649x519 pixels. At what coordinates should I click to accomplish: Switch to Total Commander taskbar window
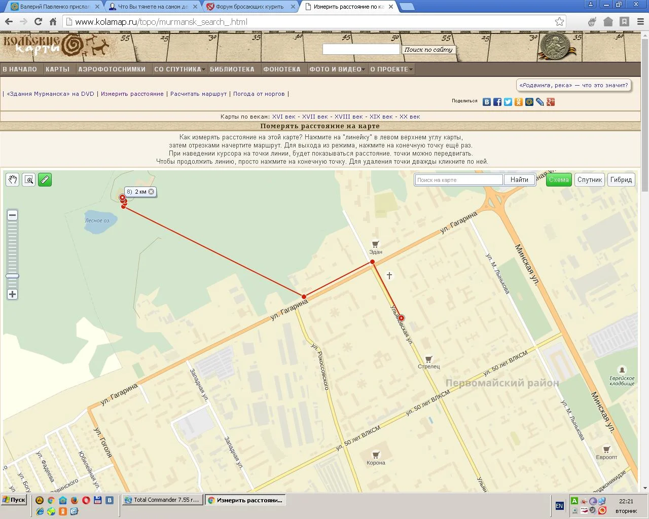pos(163,500)
